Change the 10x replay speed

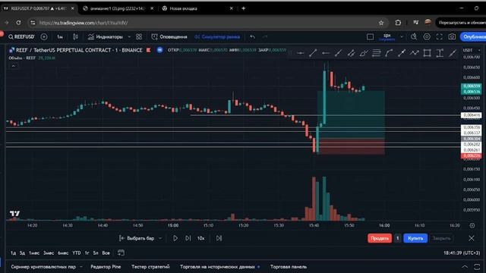coord(200,238)
